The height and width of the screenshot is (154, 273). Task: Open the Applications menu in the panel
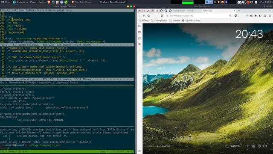coord(20,2)
